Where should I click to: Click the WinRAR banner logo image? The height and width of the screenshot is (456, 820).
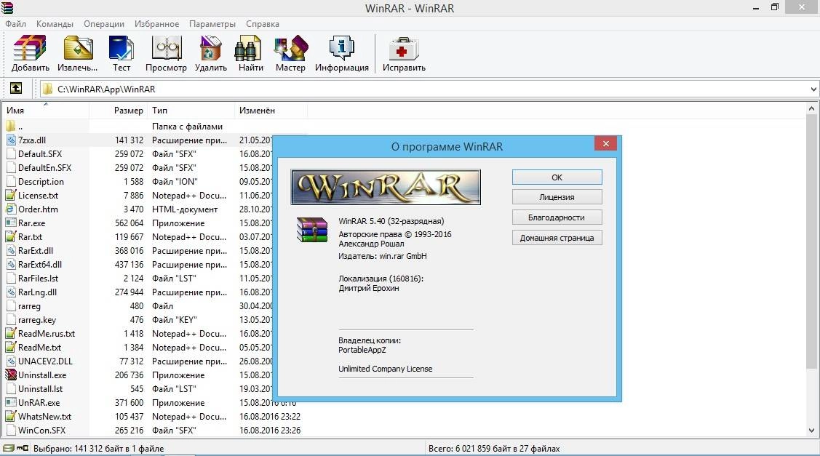(386, 187)
